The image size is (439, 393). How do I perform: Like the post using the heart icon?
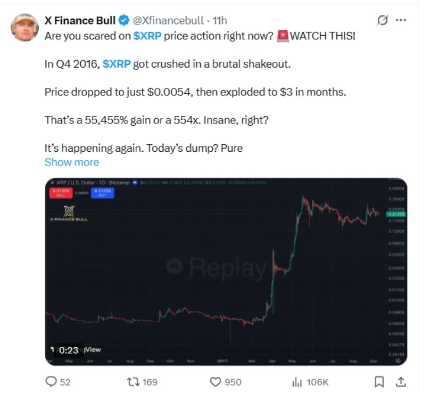pyautogui.click(x=216, y=381)
